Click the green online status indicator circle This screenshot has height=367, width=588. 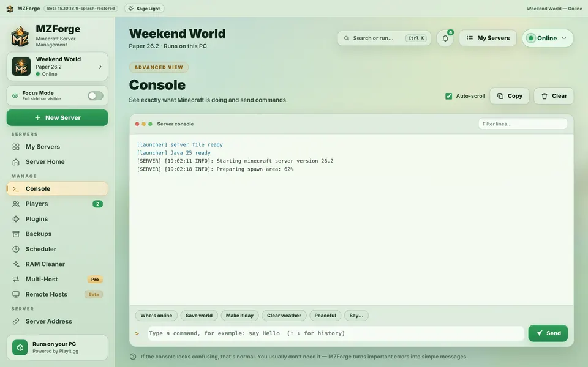click(x=531, y=38)
